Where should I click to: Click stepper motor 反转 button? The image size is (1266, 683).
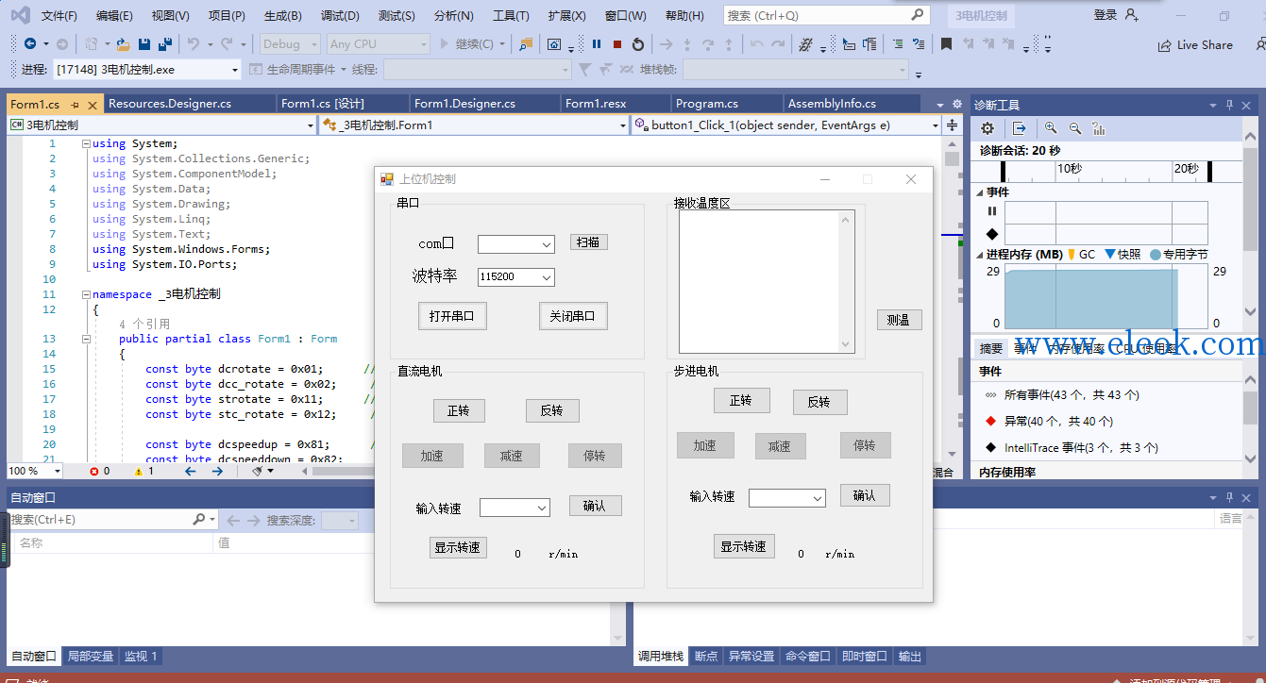[x=819, y=402]
